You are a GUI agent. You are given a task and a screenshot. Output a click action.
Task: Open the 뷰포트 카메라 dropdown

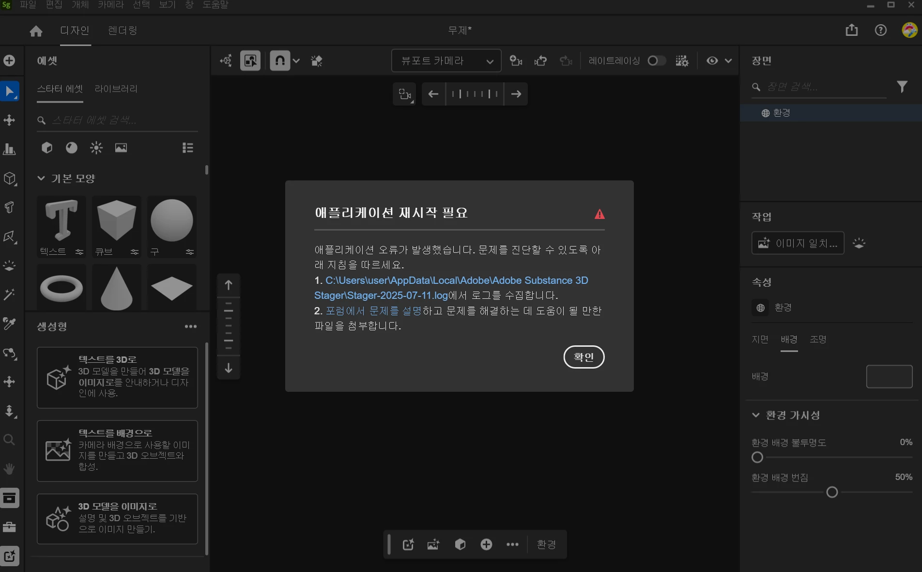pyautogui.click(x=446, y=61)
